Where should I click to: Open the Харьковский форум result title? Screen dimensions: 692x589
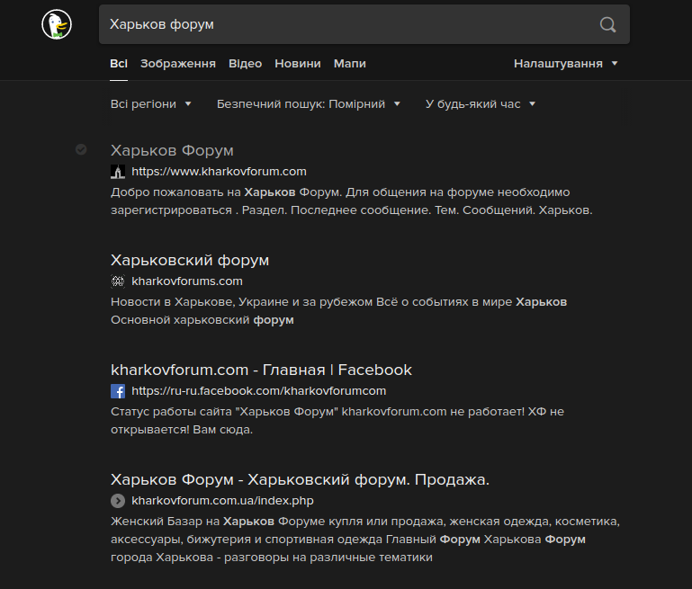[x=190, y=260]
